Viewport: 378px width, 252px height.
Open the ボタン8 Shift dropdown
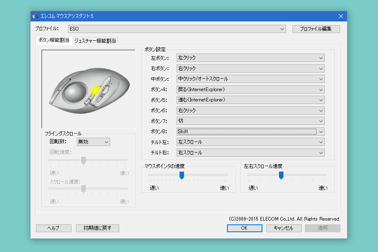(250, 132)
